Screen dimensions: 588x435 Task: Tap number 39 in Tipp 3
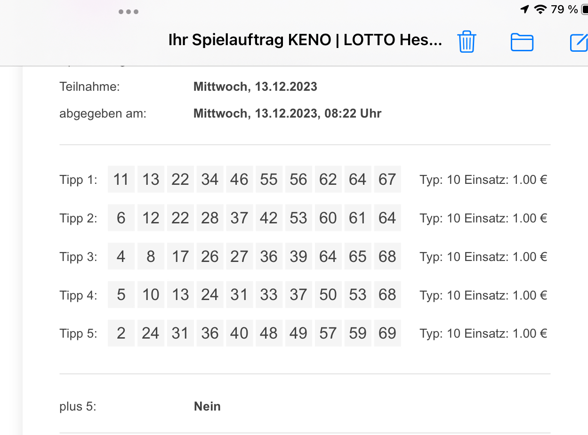point(298,256)
